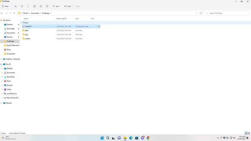Show hidden system tray icons
The width and height of the screenshot is (251, 141).
click(218, 138)
